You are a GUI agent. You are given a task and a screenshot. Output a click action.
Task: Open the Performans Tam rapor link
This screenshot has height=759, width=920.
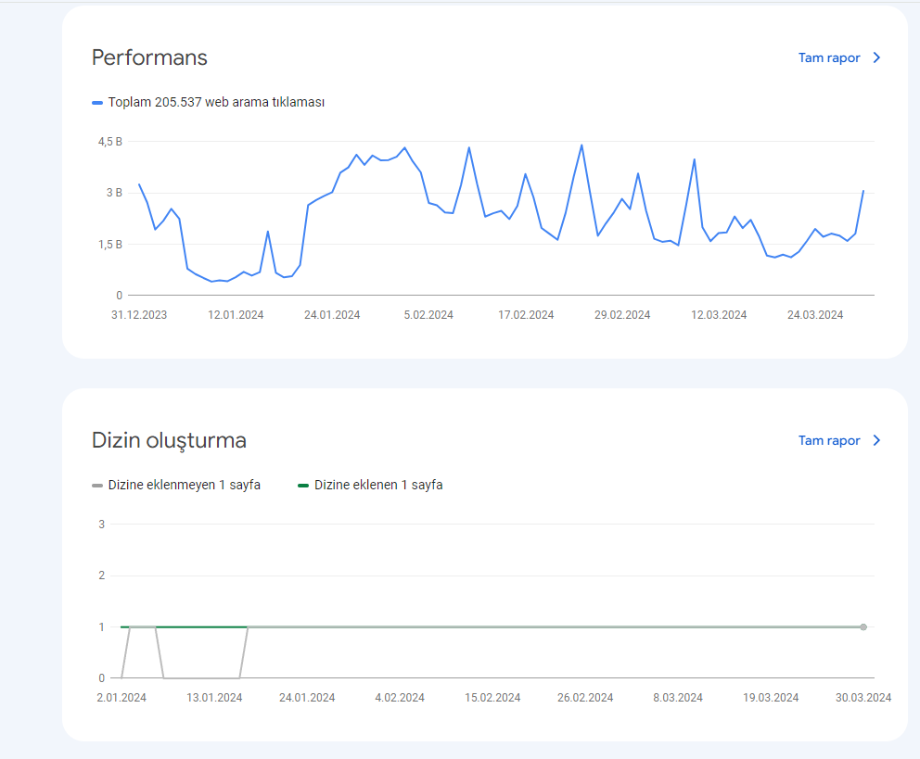point(828,58)
